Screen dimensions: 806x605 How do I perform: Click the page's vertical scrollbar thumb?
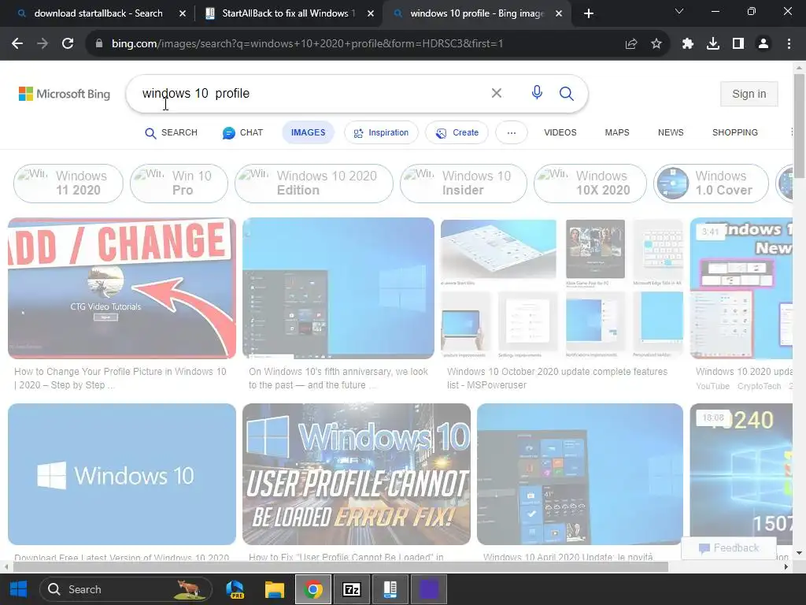pyautogui.click(x=799, y=126)
